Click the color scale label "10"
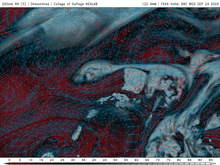 point(31,160)
